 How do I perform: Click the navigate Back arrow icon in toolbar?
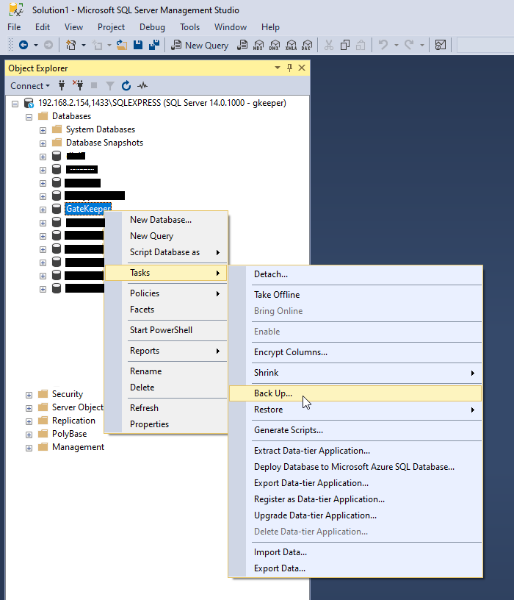[x=23, y=45]
